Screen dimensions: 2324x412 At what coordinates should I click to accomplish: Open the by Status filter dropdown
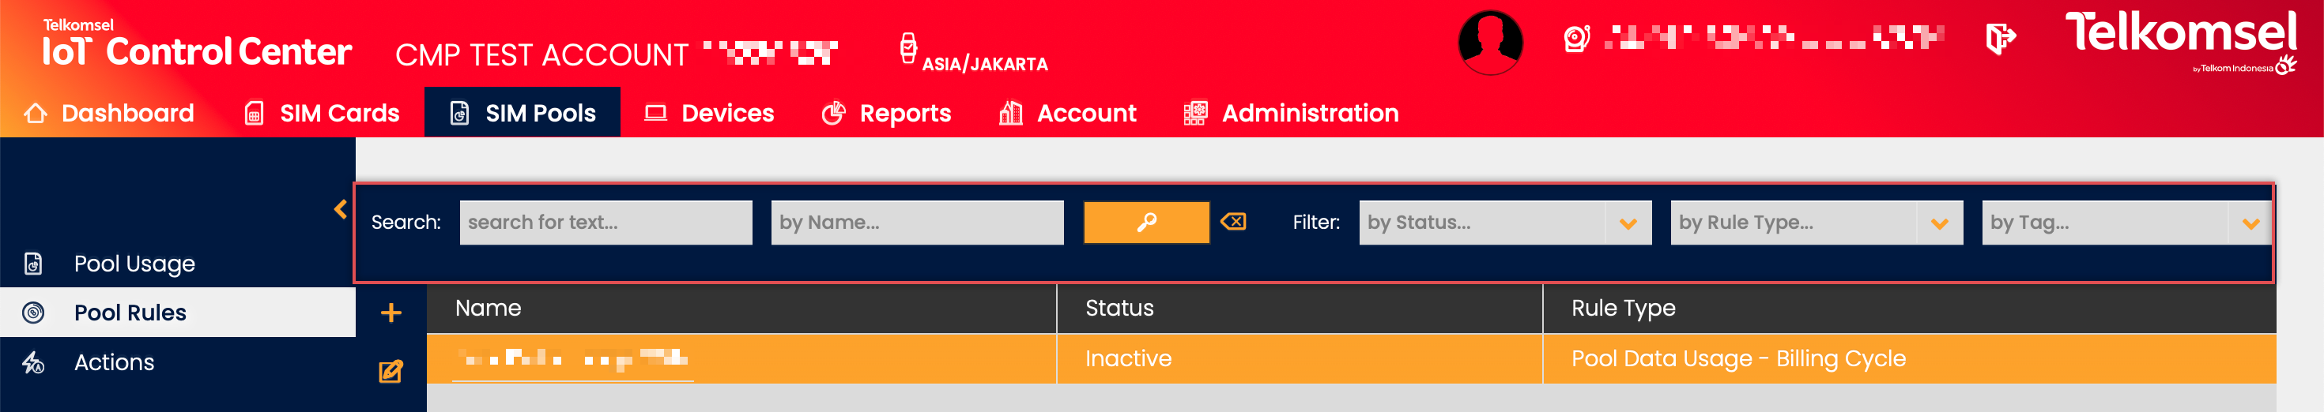click(x=1504, y=223)
